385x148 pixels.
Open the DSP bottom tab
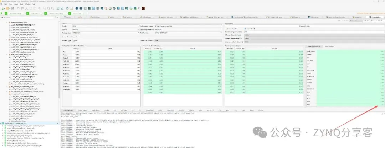133,110
